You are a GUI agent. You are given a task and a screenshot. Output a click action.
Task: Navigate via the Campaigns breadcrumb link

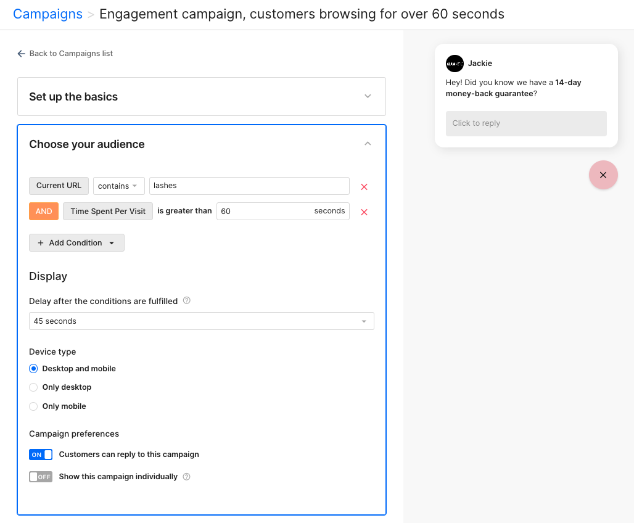[x=47, y=14]
